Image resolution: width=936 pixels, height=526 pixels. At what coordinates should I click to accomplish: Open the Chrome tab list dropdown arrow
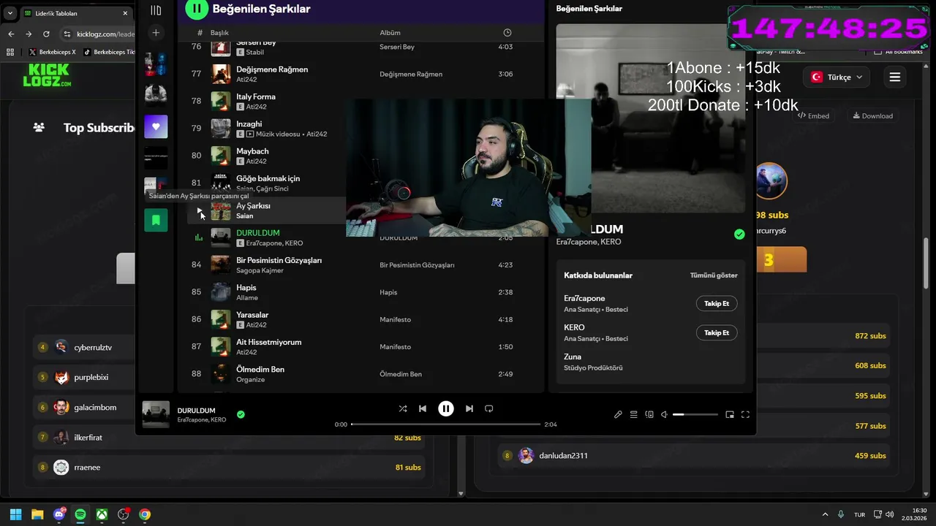(x=10, y=13)
